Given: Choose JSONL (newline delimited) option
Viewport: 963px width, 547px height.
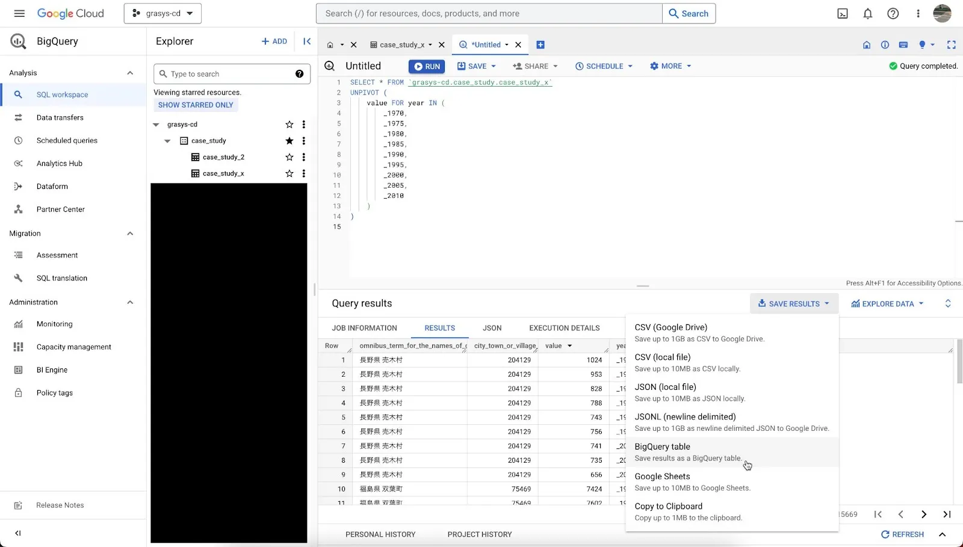Looking at the screenshot, I should pos(732,422).
